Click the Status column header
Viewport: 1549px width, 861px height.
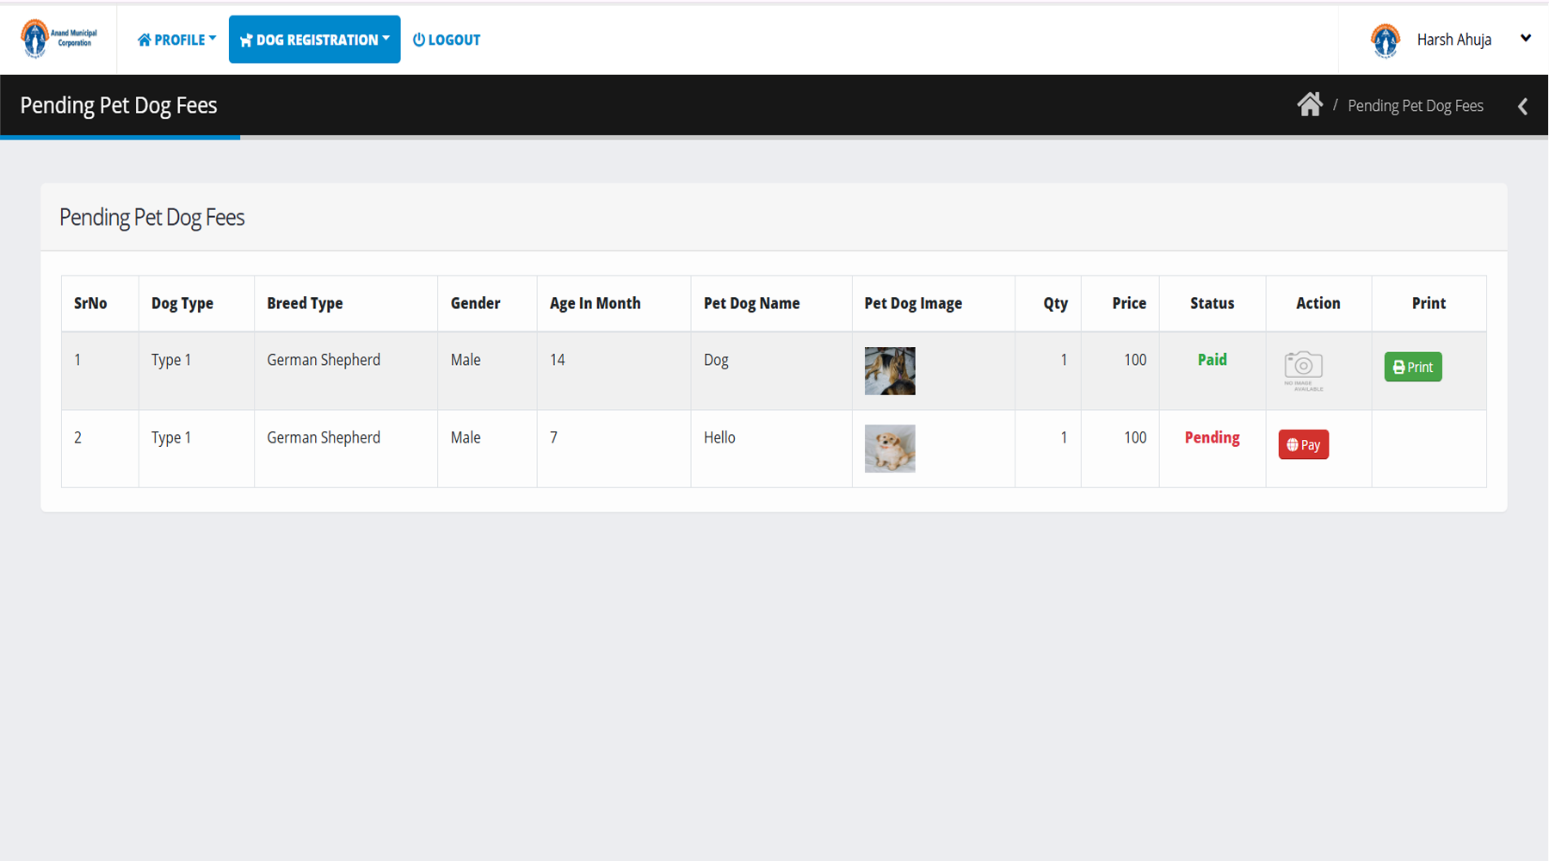pos(1213,303)
